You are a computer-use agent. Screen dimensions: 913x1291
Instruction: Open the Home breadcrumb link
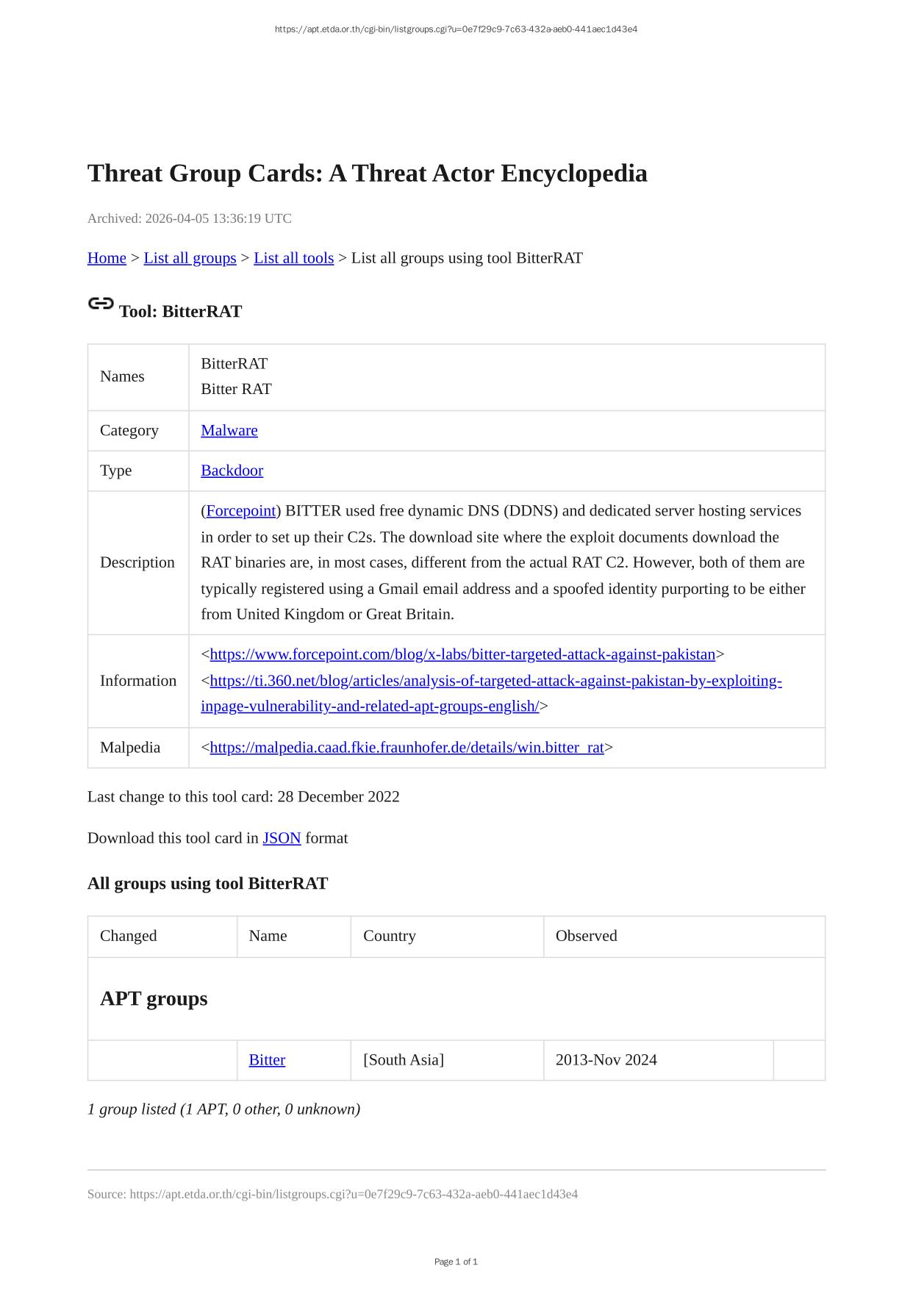pos(107,258)
